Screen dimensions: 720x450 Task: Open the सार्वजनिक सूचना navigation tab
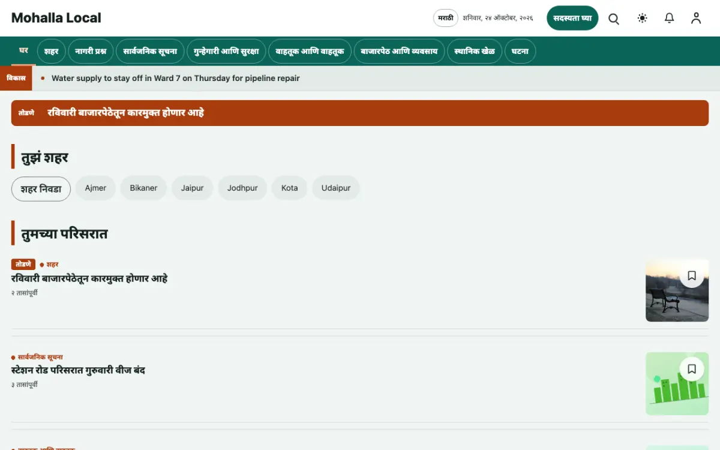click(x=150, y=52)
